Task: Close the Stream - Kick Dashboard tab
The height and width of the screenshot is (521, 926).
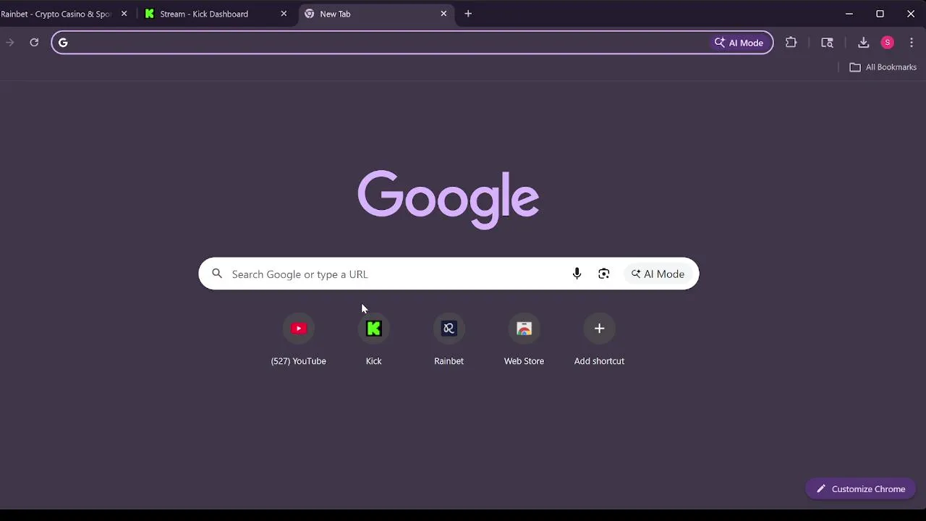Action: coord(284,14)
